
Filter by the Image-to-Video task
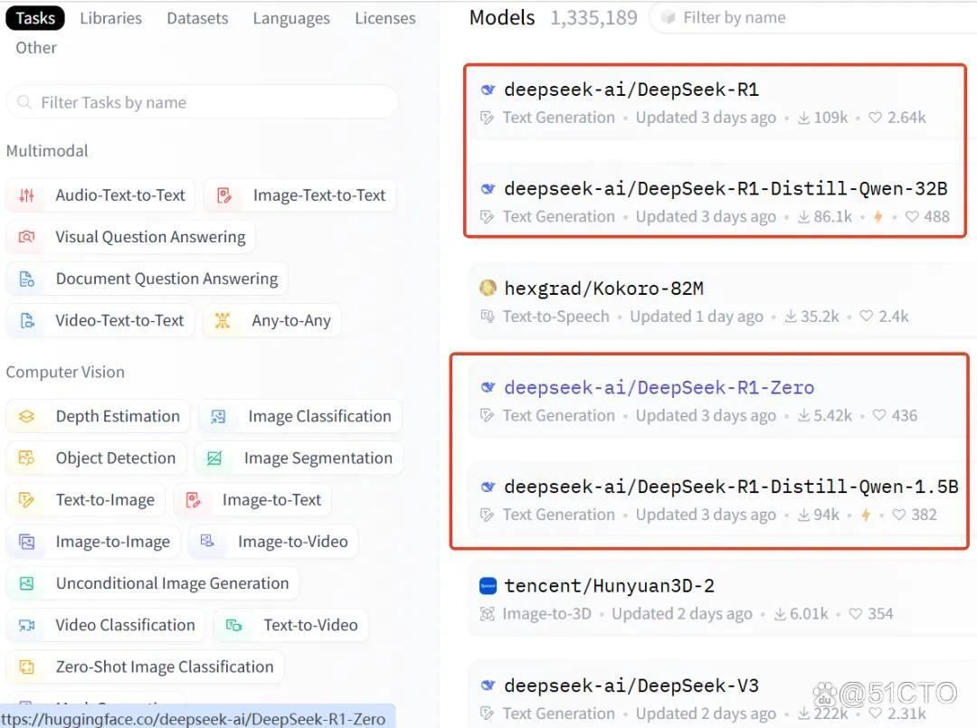point(273,542)
